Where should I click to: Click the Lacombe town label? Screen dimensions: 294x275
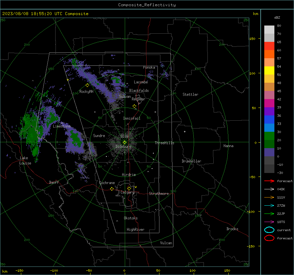click(x=141, y=82)
